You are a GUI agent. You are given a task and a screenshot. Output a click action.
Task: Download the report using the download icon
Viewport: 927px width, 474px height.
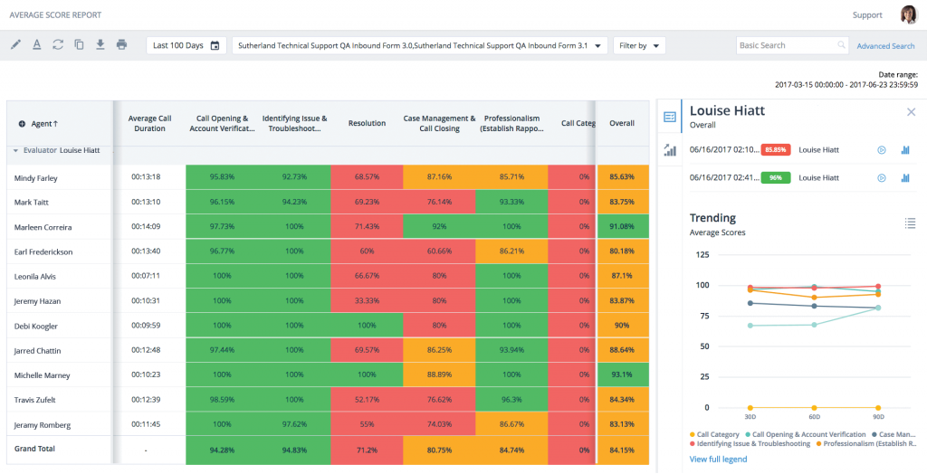[x=100, y=44]
